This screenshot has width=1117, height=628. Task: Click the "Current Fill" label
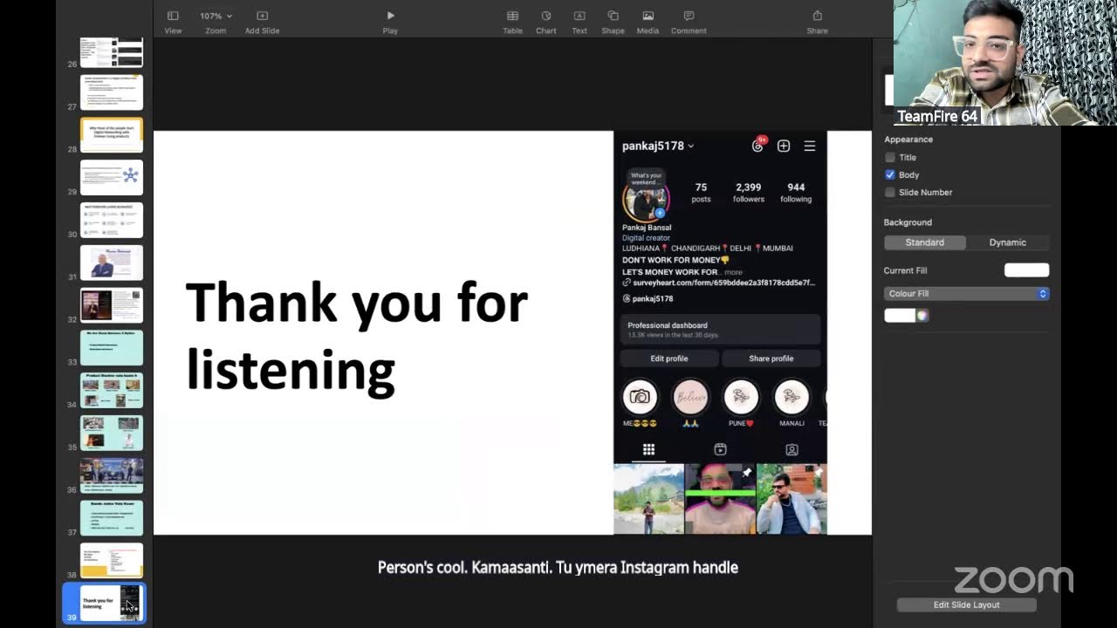[x=905, y=270]
